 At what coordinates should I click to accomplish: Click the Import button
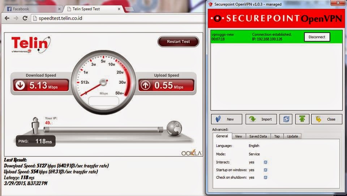(261, 119)
